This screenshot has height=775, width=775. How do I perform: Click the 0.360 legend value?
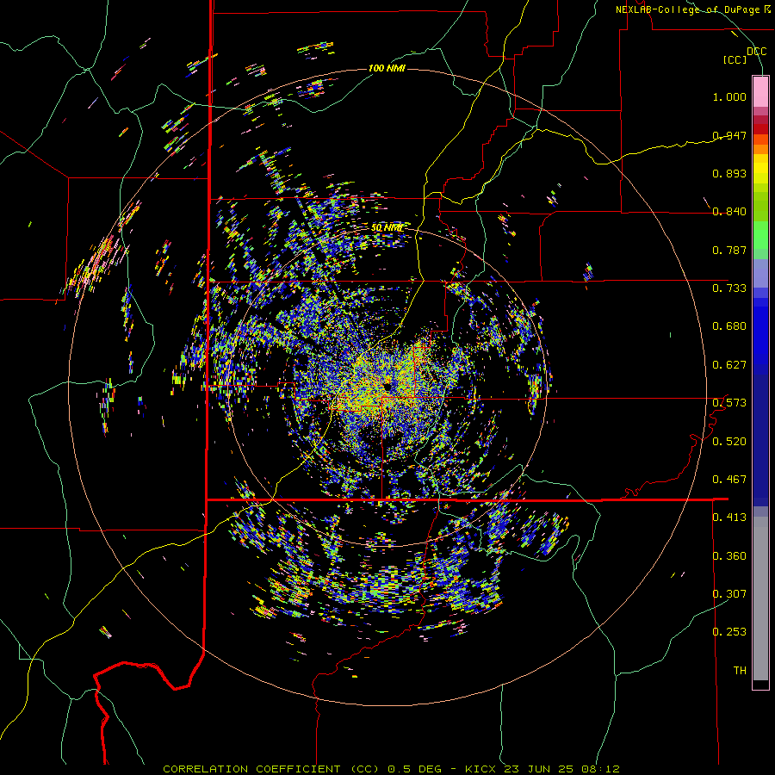click(729, 556)
